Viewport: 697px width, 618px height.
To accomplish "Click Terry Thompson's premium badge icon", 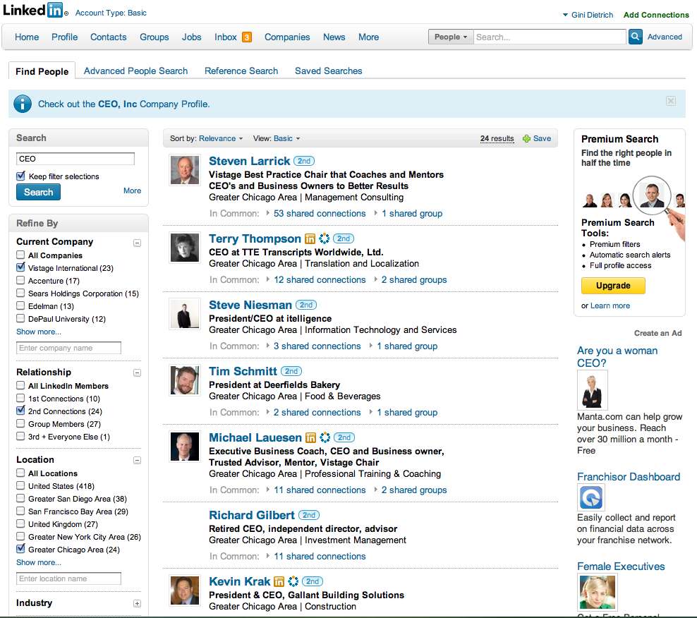I will click(310, 239).
